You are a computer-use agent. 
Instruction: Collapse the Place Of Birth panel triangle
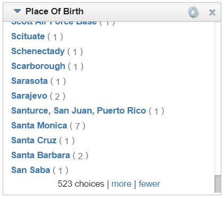[x=18, y=11]
